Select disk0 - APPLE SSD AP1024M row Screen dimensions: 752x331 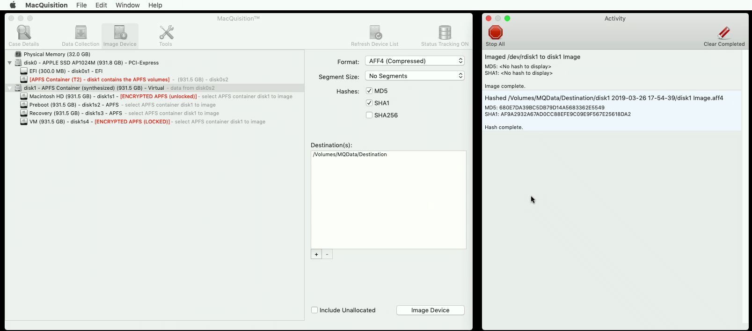(x=154, y=63)
